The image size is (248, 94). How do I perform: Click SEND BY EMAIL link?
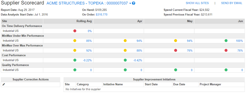click(x=231, y=3)
